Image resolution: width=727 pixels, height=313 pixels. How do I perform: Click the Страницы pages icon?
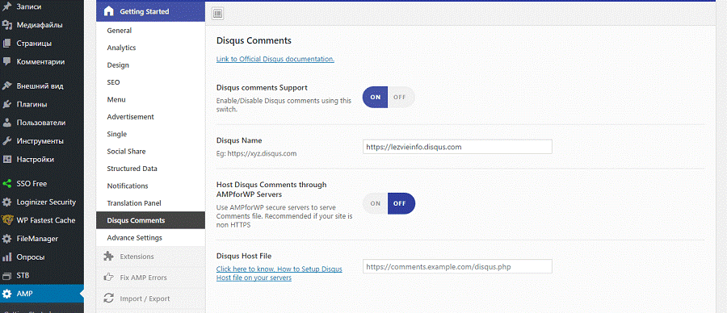pyautogui.click(x=7, y=44)
